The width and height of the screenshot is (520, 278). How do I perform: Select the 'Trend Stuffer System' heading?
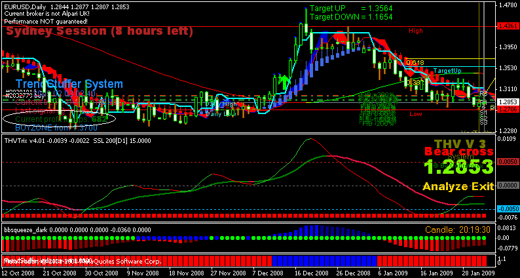[x=69, y=84]
